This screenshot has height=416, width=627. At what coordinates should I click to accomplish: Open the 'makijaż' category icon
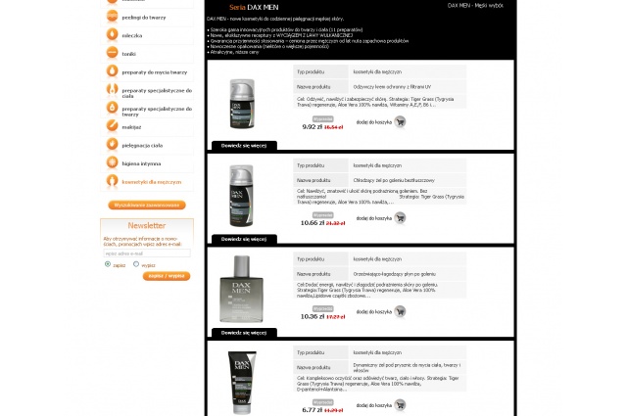112,126
